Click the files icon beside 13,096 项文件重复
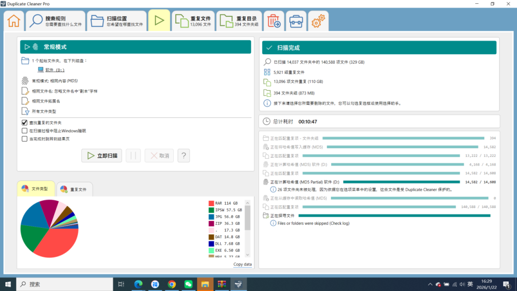 click(267, 82)
